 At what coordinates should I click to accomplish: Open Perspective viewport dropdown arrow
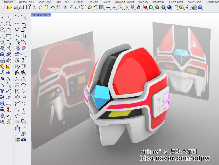point(50,15)
